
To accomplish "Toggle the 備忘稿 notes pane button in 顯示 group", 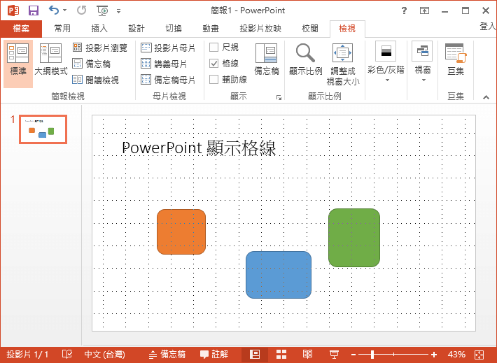I will 267,59.
